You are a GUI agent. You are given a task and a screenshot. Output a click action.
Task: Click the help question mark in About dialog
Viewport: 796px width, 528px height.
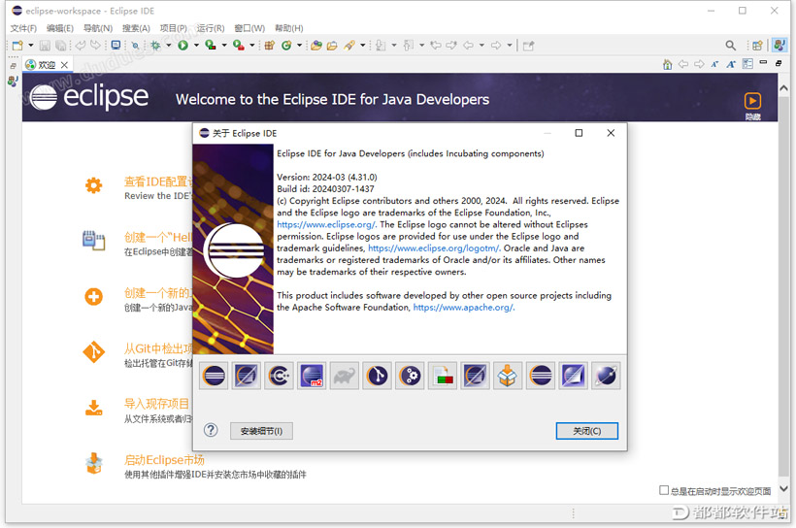point(211,431)
